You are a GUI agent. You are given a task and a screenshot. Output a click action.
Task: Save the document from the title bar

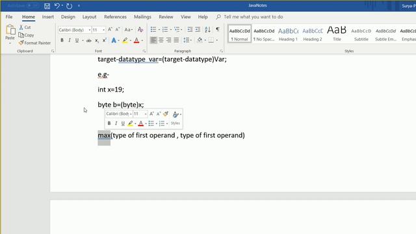tap(47, 6)
